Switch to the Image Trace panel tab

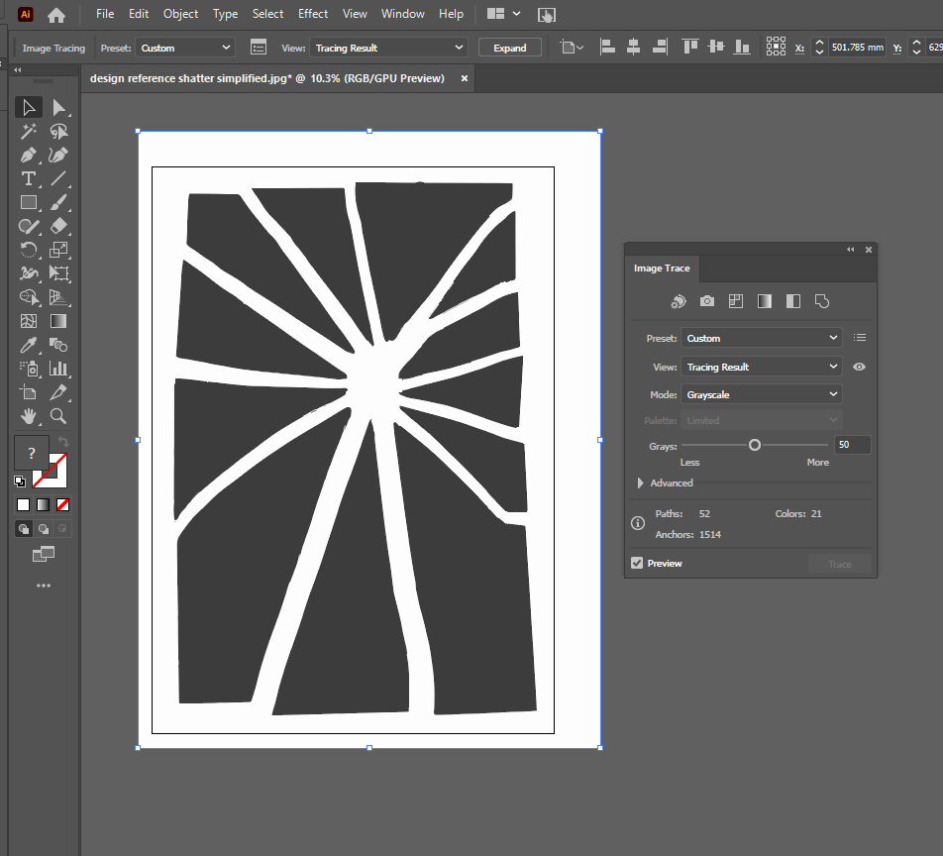pos(662,268)
